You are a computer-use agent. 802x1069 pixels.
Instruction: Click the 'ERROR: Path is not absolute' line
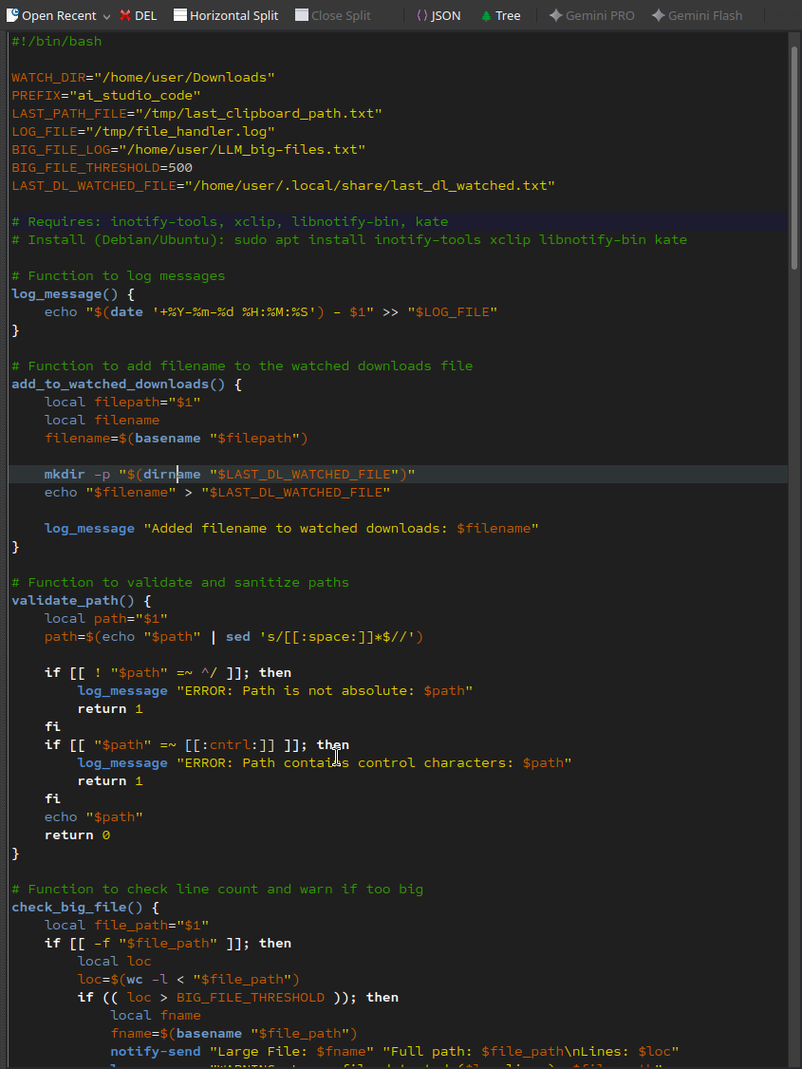tap(275, 691)
